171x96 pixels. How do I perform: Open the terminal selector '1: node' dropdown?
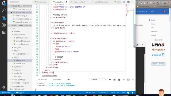click(98, 80)
